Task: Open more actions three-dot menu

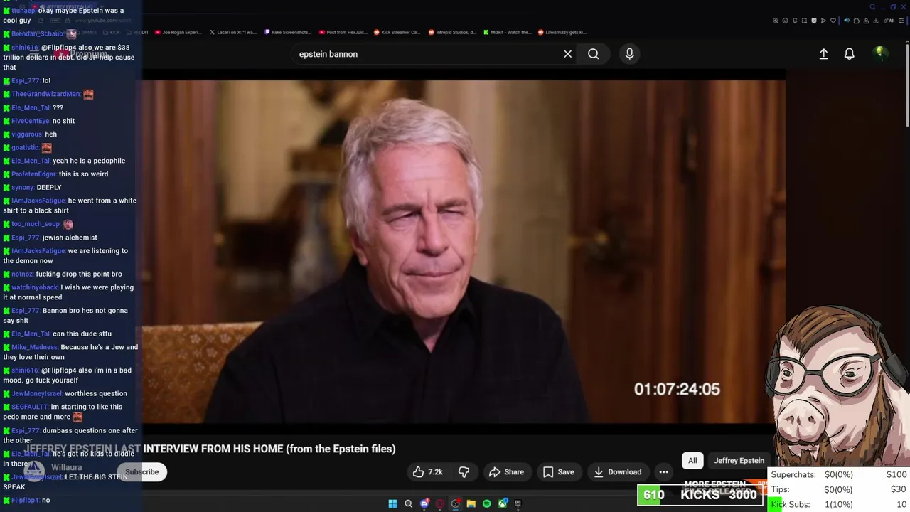Action: pos(663,471)
